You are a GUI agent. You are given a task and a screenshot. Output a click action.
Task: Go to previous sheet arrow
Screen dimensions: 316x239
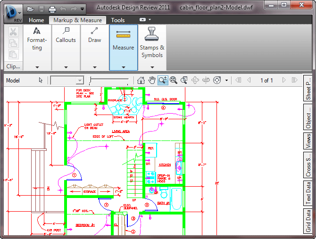[x=249, y=80]
